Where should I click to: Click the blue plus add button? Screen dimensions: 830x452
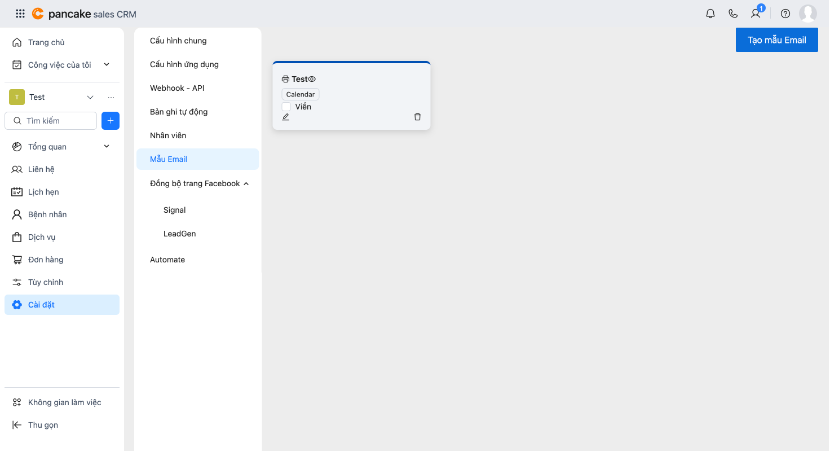click(111, 121)
